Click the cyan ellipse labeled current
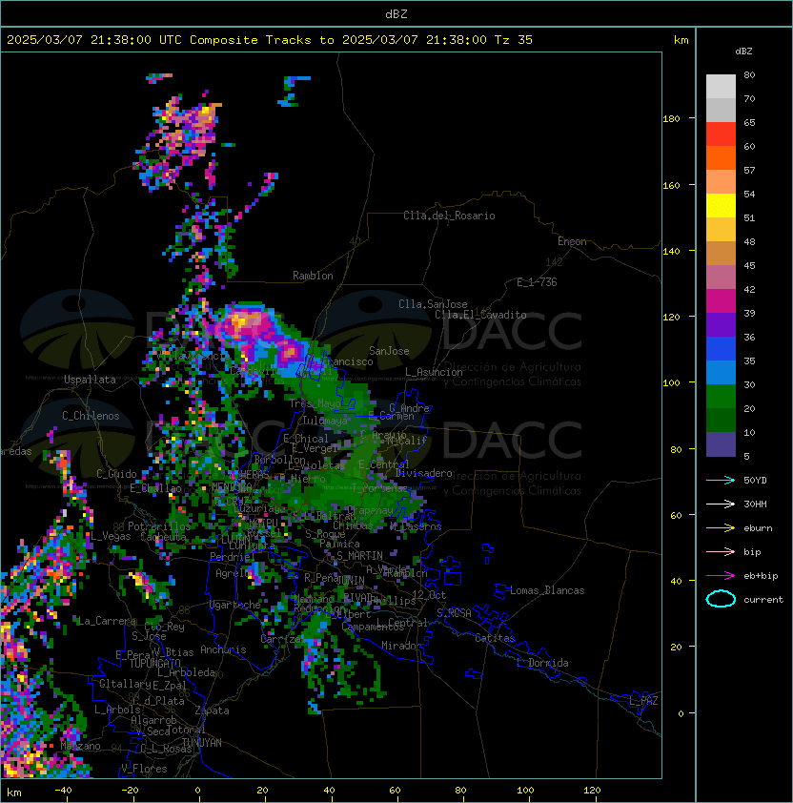793x803 pixels. pos(721,599)
